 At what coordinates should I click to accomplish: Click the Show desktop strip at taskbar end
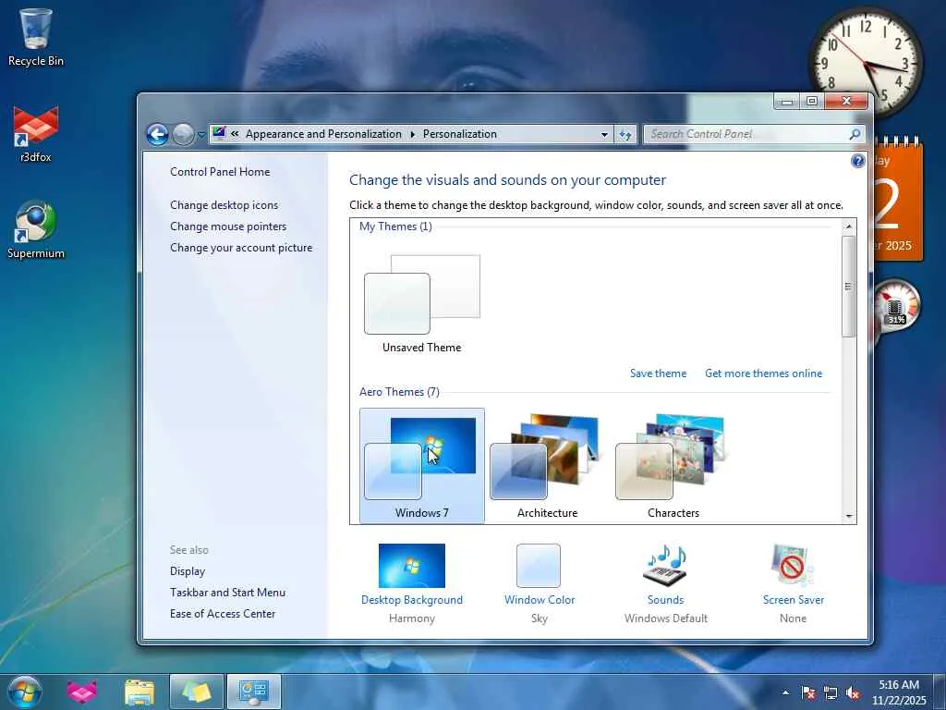[x=940, y=692]
